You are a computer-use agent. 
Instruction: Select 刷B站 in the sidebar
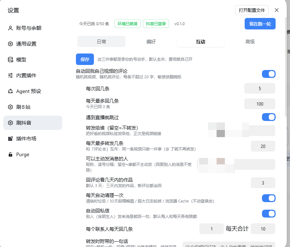click(33, 107)
